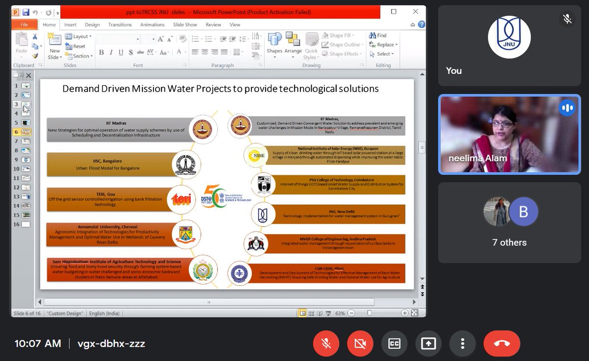Open Quick Styles gallery
Image resolution: width=589 pixels, height=361 pixels.
(x=311, y=46)
